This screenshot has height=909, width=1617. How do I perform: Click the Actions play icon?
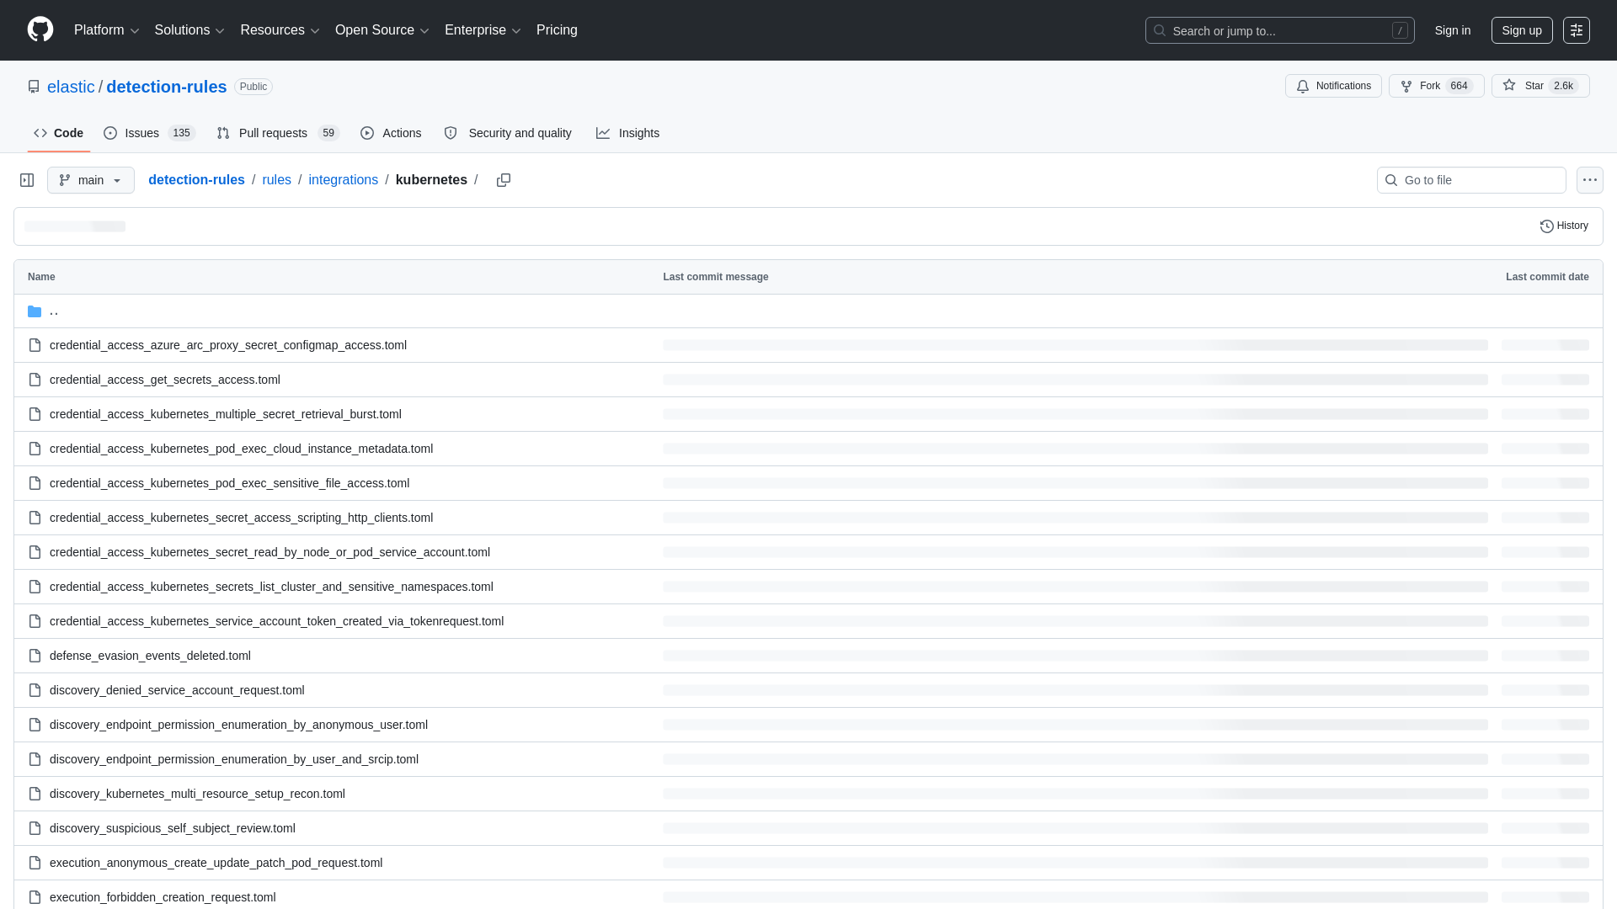(367, 133)
